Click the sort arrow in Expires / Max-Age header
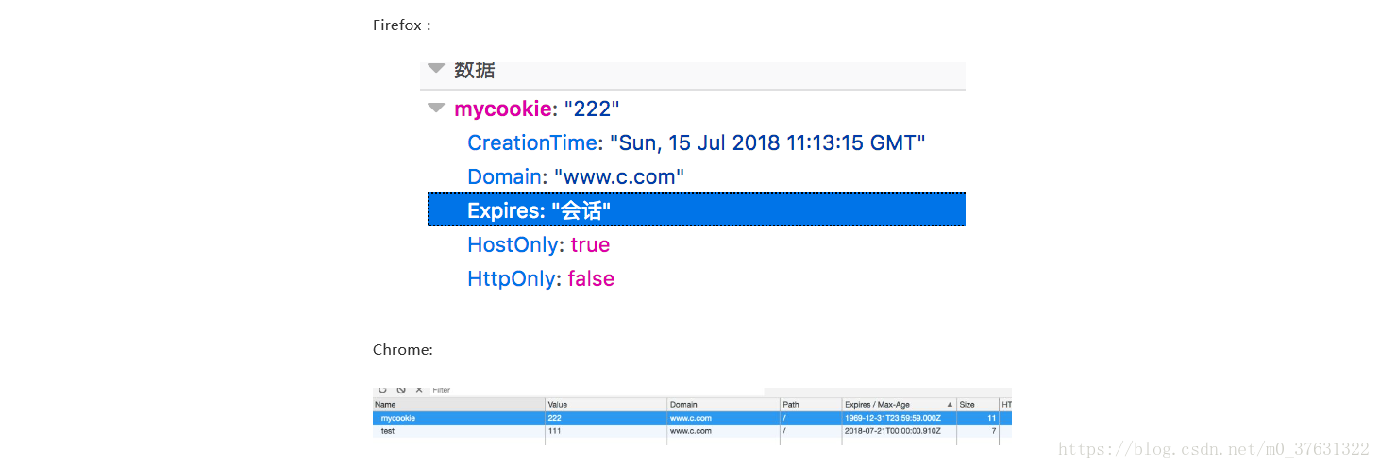Viewport: 1380px width, 468px height. (x=950, y=404)
